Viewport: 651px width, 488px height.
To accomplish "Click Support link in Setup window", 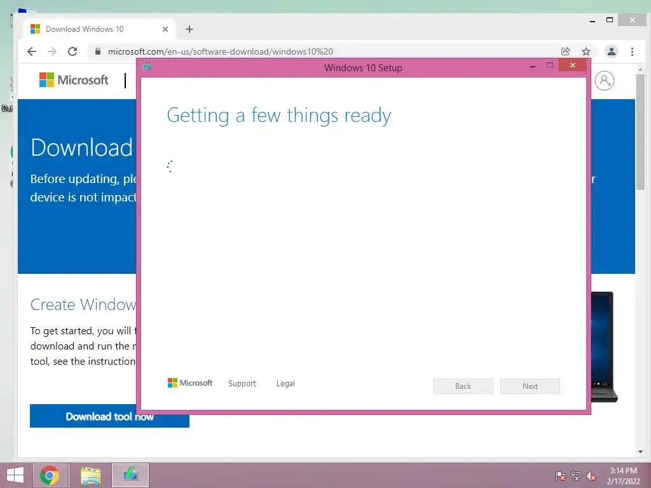I will click(x=242, y=383).
